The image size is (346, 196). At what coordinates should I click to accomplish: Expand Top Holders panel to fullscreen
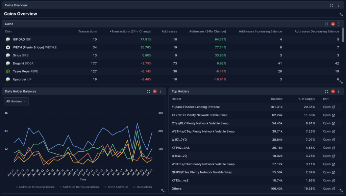pos(326,91)
